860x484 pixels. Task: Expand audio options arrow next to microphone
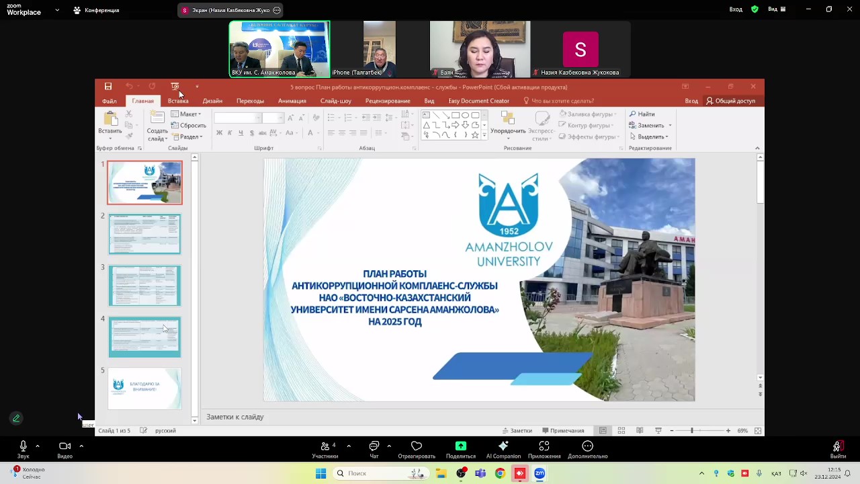click(x=38, y=446)
